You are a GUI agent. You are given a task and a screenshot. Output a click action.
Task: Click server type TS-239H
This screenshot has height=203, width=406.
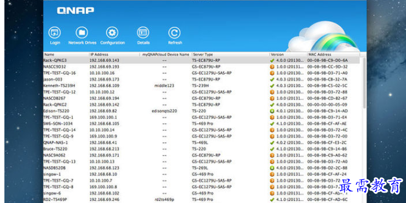[200, 86]
